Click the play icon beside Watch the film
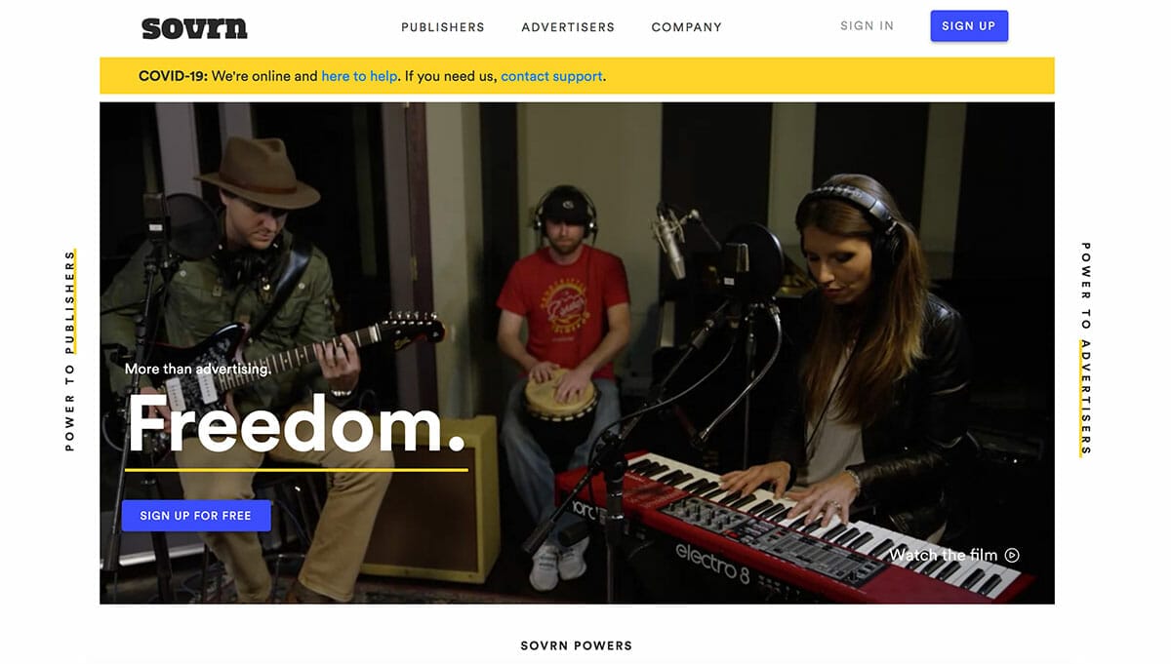1171x664 pixels. [x=1012, y=556]
